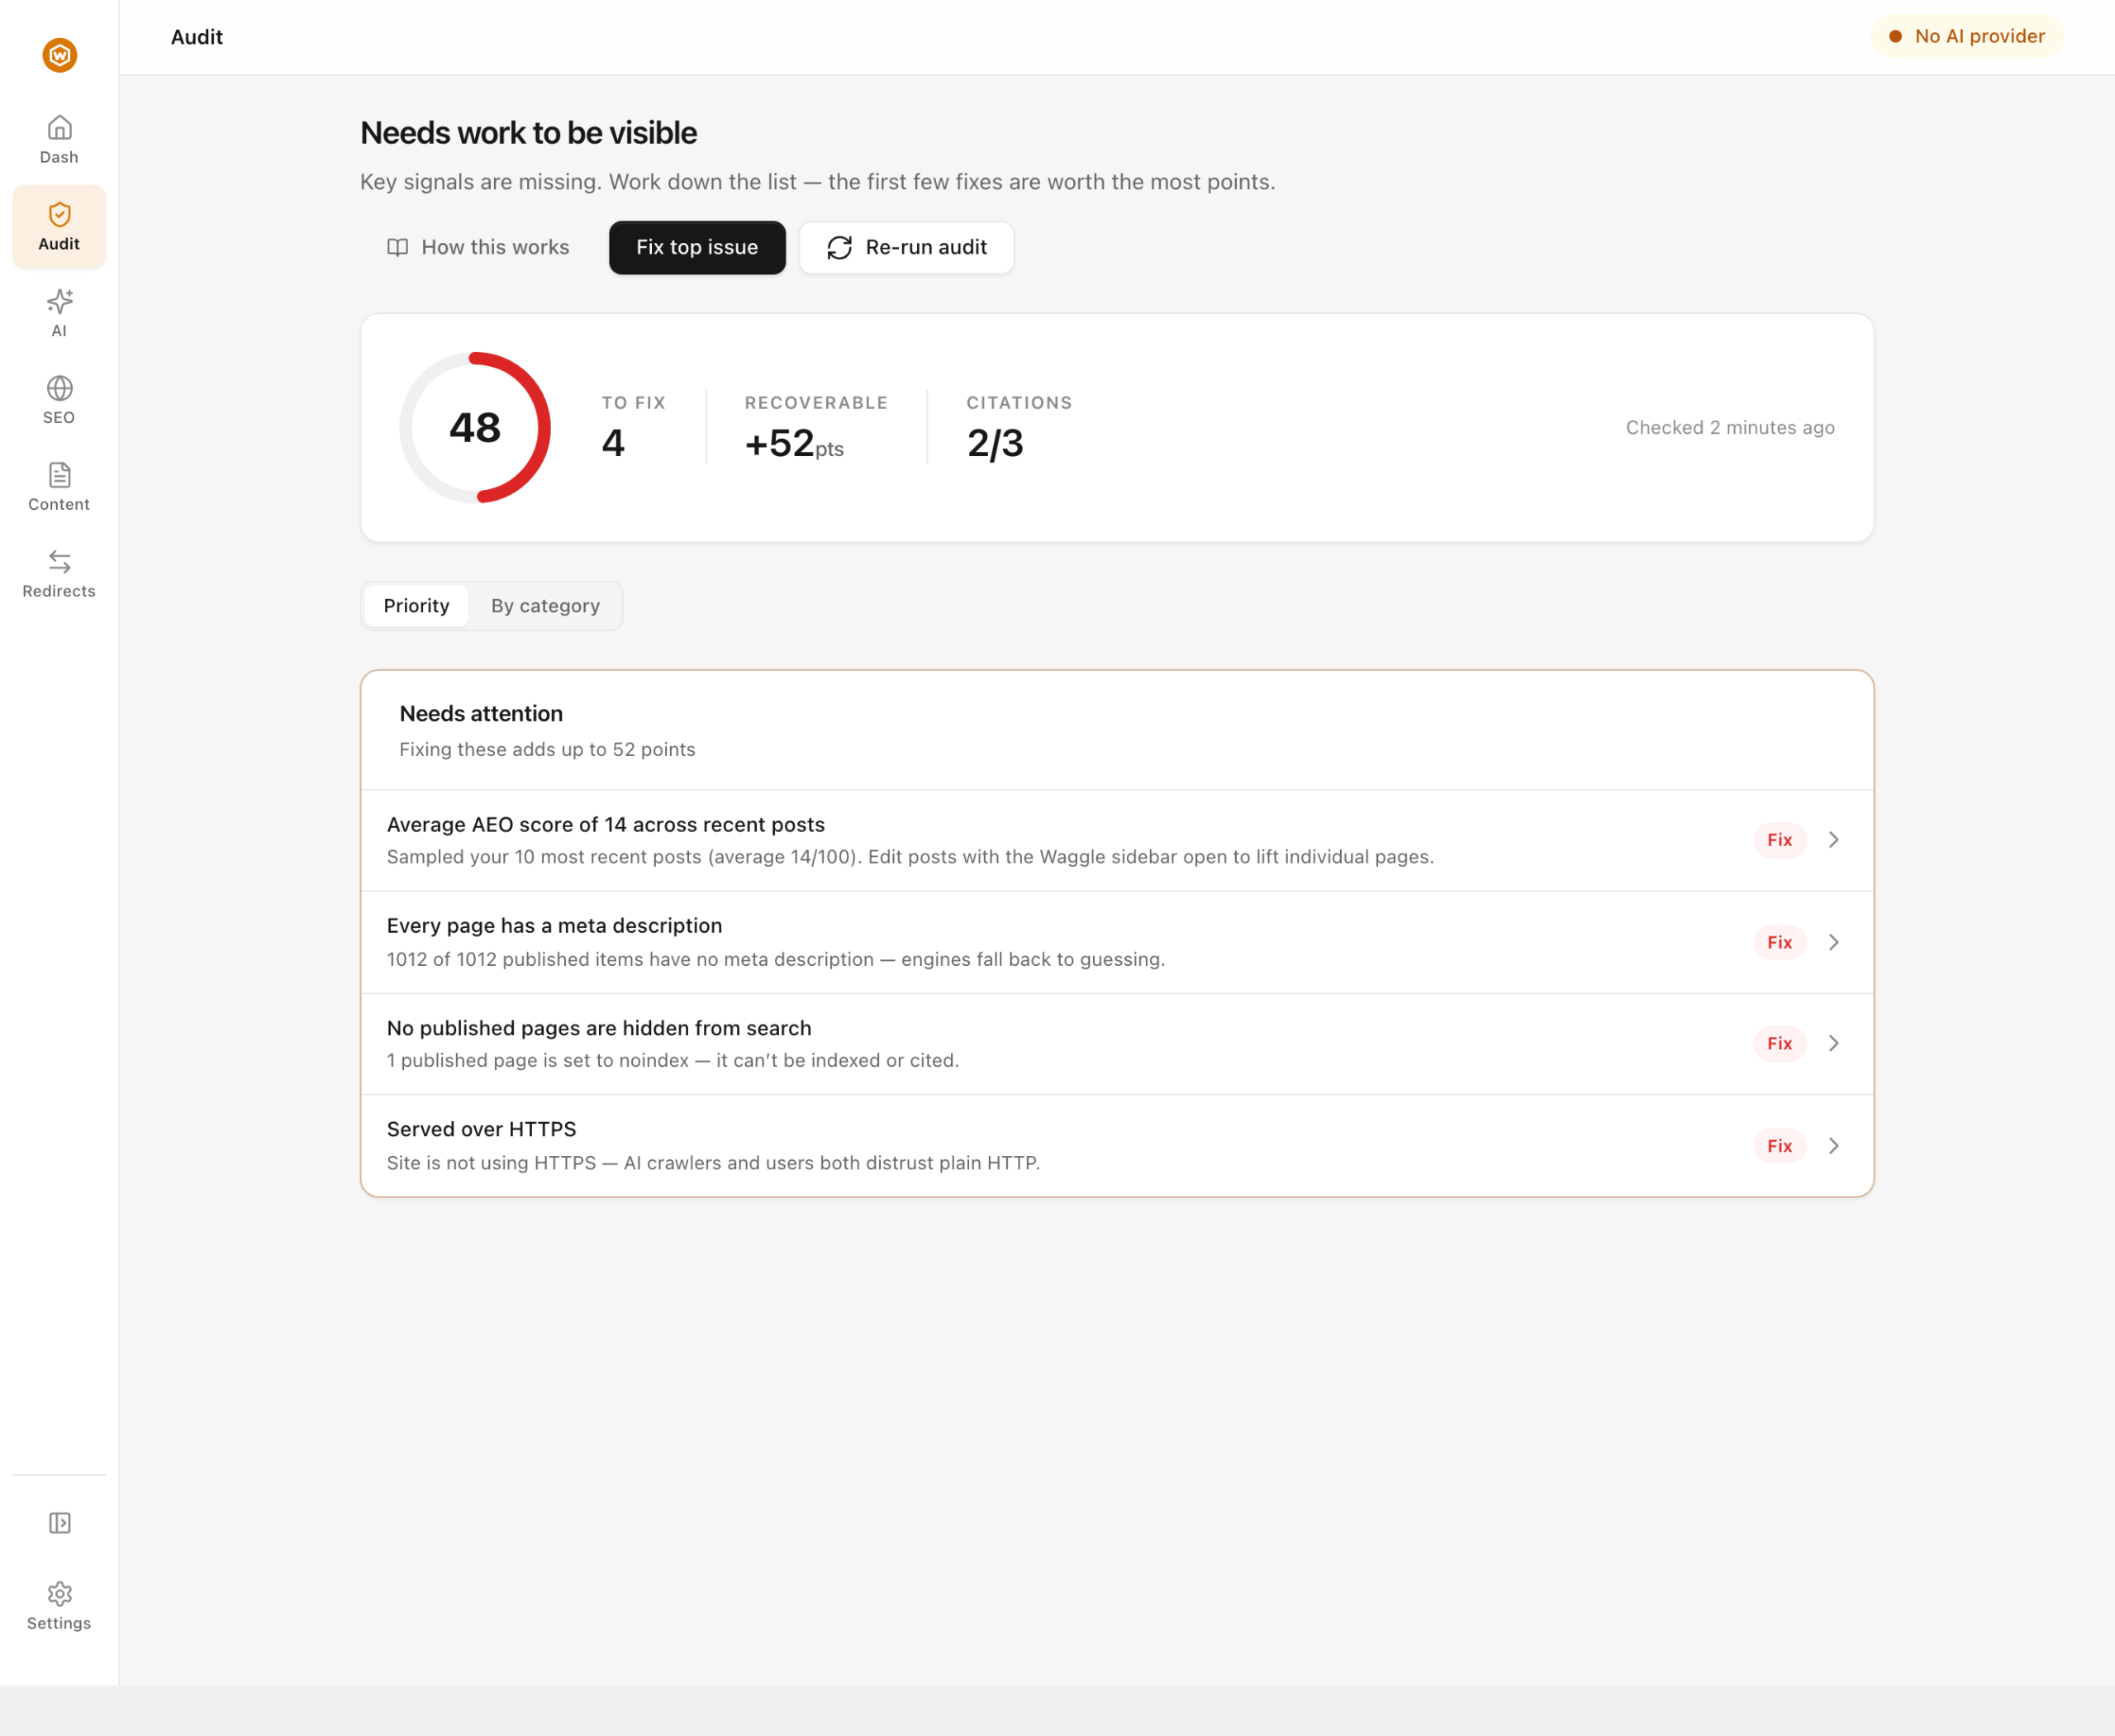Open the Redirects arrows icon
2115x1736 pixels.
59,562
